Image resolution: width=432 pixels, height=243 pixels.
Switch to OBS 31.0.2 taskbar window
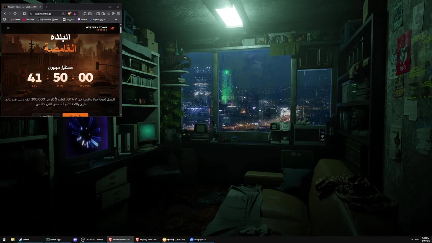[x=93, y=240]
